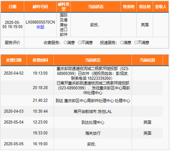Click the 收起 link under the tracking number

(x=40, y=27)
